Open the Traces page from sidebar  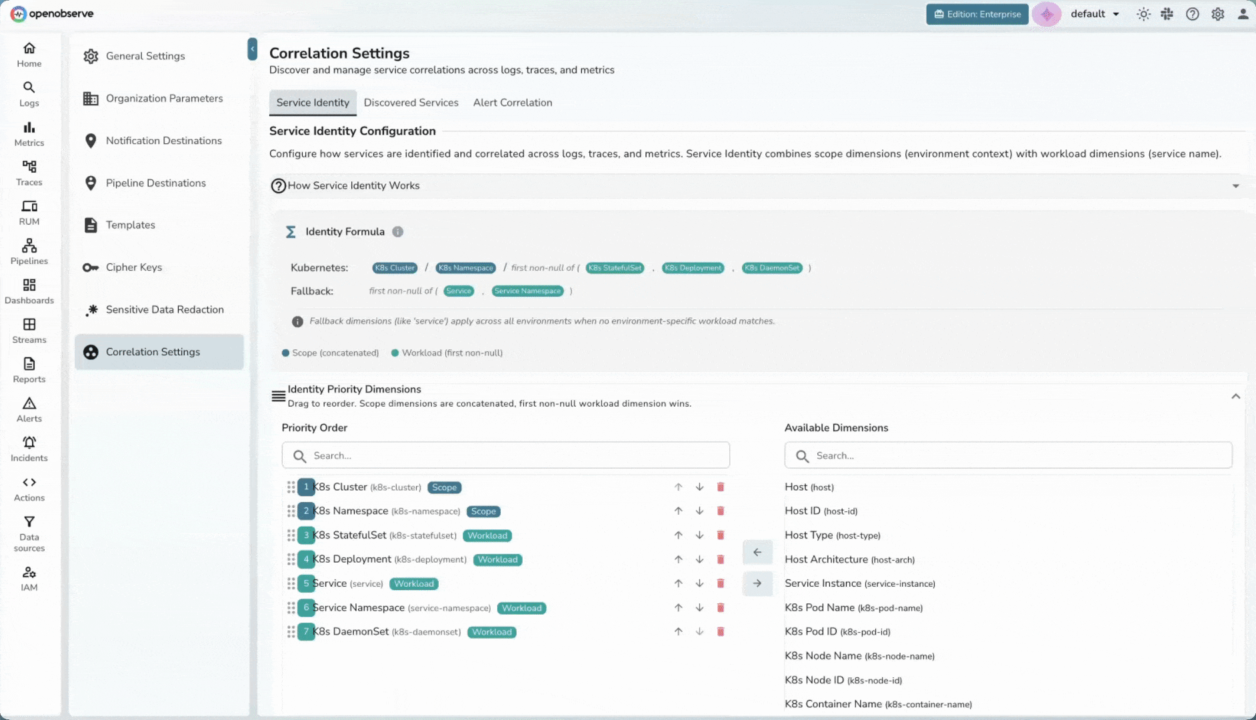[29, 173]
